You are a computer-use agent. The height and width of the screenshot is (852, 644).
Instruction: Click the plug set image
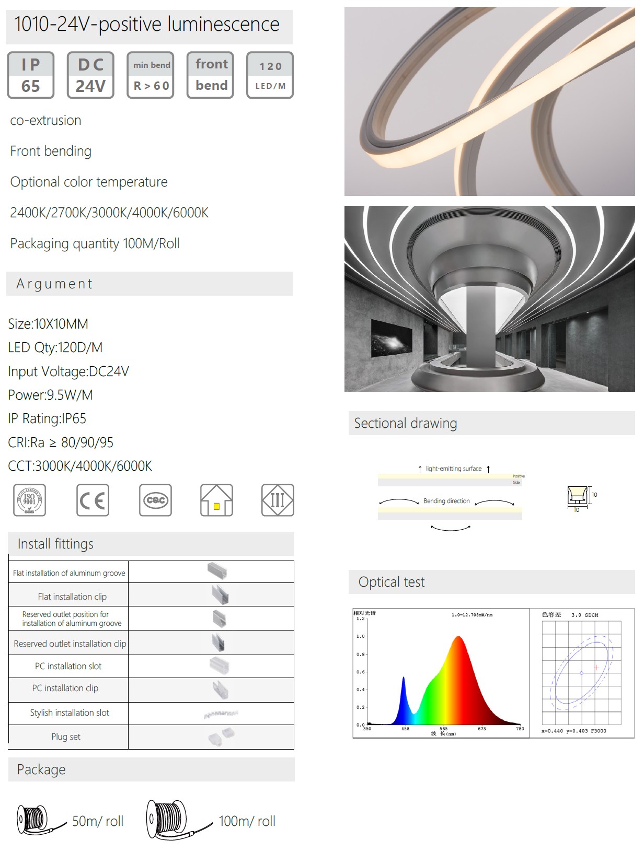click(222, 737)
